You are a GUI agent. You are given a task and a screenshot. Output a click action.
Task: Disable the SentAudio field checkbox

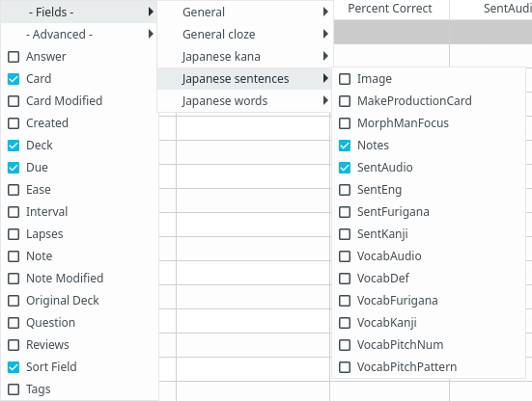pos(345,168)
